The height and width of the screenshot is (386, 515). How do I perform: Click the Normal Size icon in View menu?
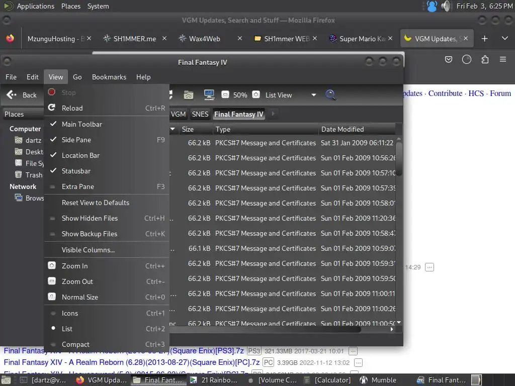click(x=52, y=297)
